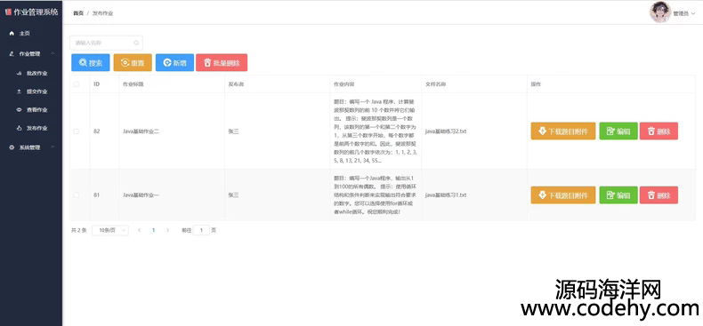Go to 首页 in the breadcrumb
Screen dimensions: 703x326
(x=78, y=13)
